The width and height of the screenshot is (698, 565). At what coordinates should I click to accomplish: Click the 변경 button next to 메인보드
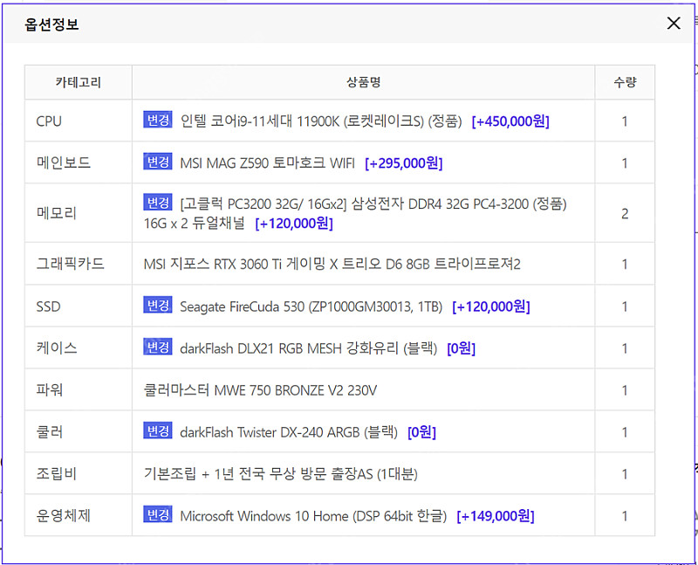pos(157,164)
